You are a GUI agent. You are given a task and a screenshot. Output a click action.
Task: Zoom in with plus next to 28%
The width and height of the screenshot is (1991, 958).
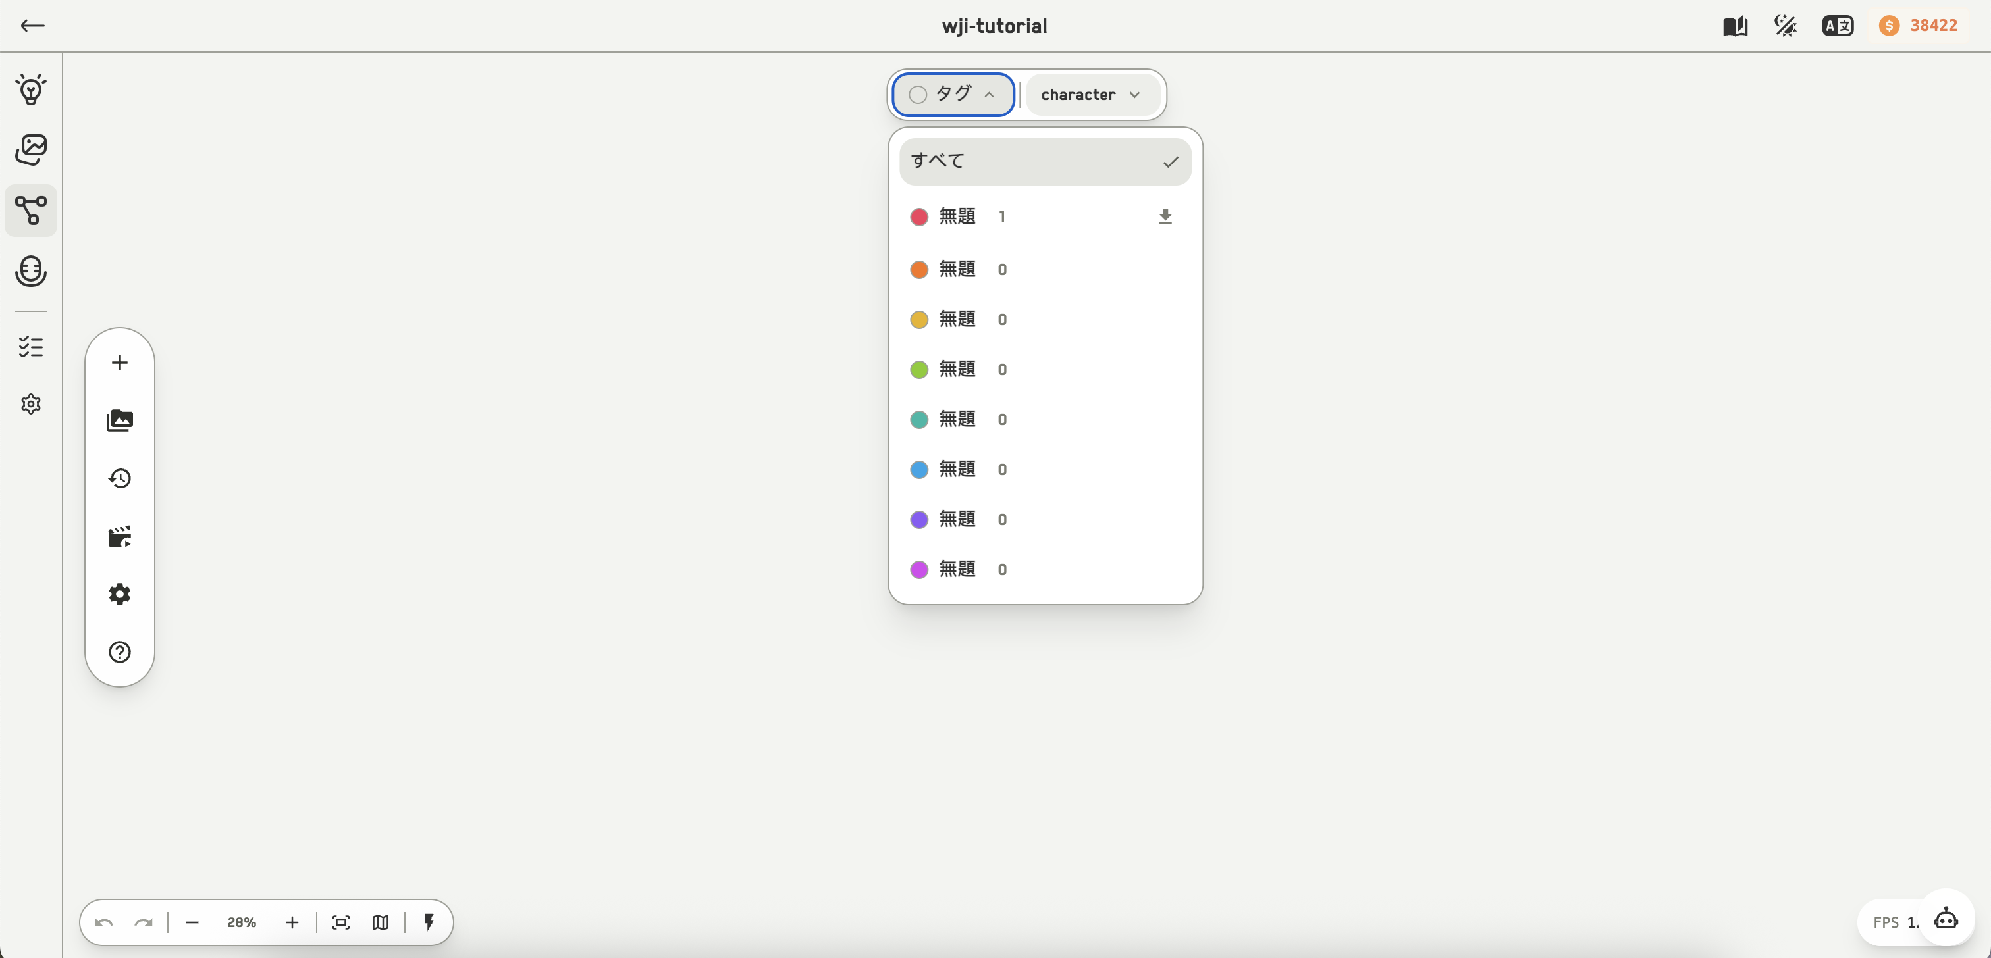click(x=292, y=922)
